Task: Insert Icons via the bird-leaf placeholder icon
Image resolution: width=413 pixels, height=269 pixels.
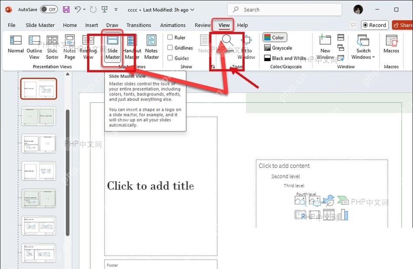Action: (328, 200)
